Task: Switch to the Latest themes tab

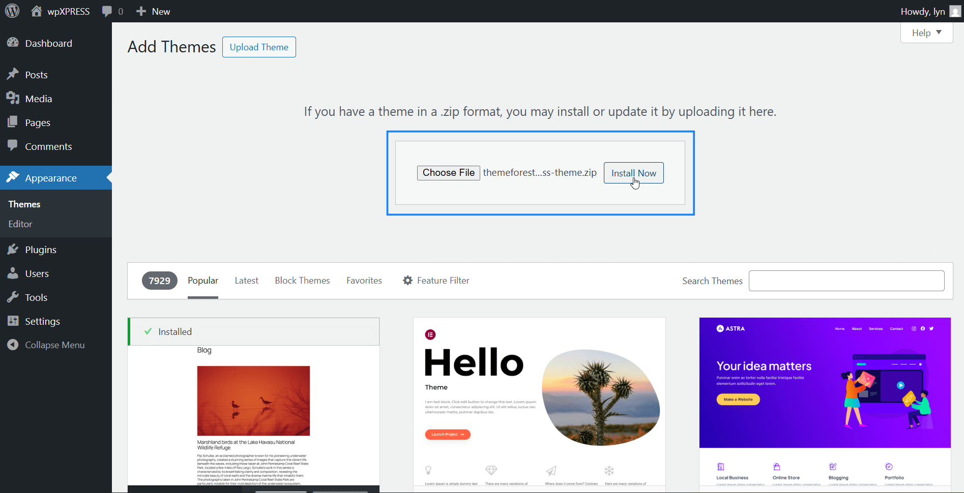Action: pyautogui.click(x=246, y=280)
